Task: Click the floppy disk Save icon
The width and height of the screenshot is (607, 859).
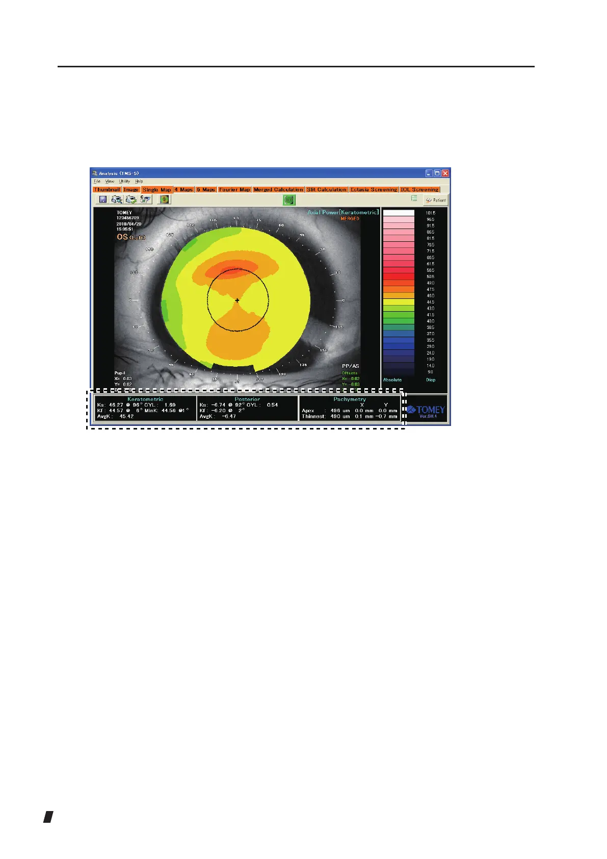Action: point(103,199)
